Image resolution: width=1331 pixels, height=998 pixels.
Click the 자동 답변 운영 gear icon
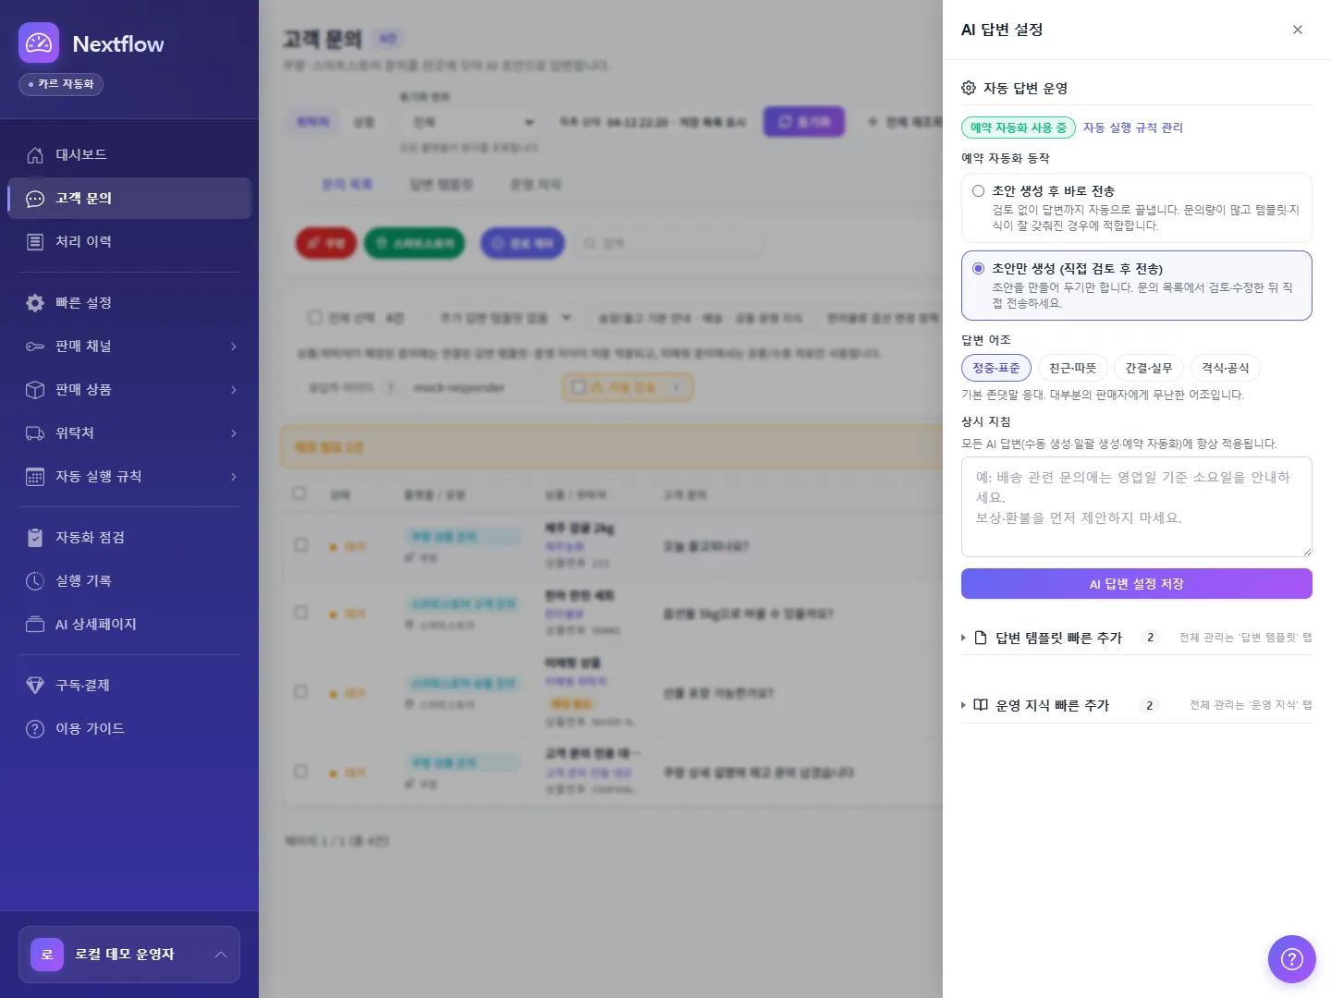[969, 88]
